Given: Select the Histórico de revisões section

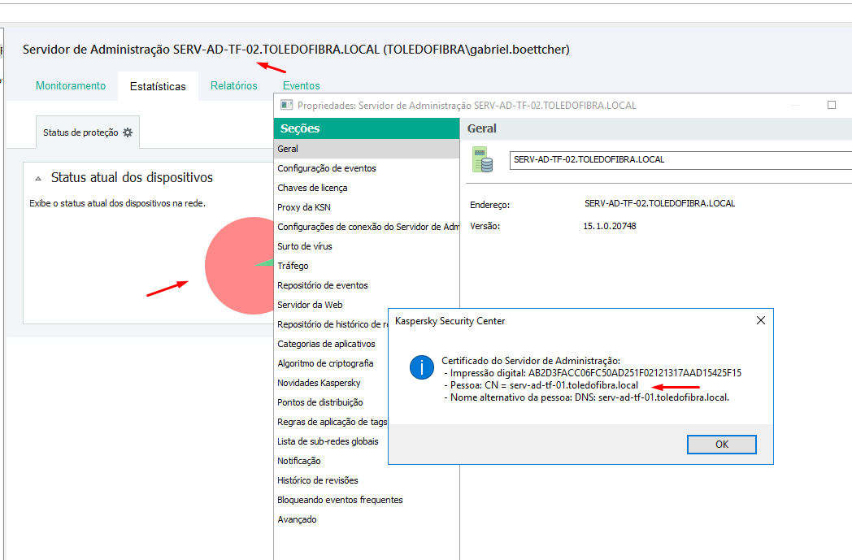Looking at the screenshot, I should tap(367, 480).
